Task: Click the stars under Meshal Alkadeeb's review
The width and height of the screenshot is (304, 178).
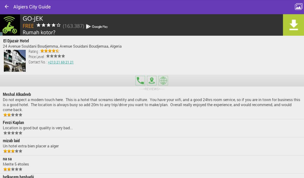Action: pyautogui.click(x=13, y=115)
